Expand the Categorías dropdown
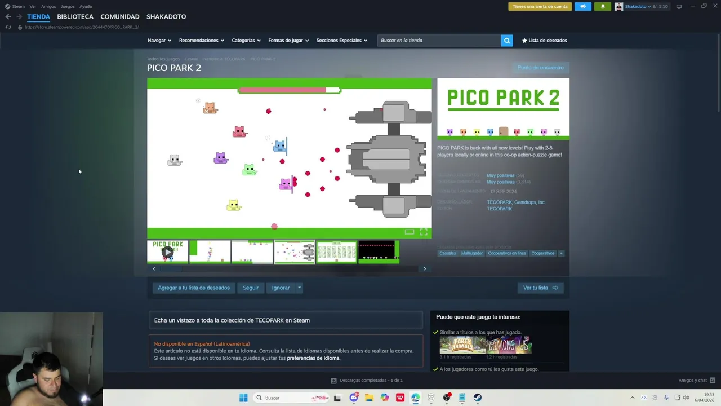Screen dimensions: 721x406 click(x=246, y=41)
